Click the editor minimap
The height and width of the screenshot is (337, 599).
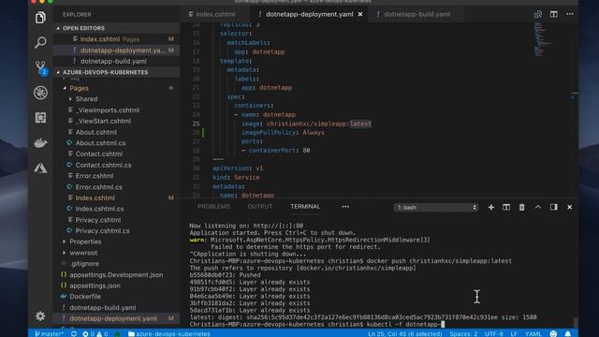pos(545,39)
